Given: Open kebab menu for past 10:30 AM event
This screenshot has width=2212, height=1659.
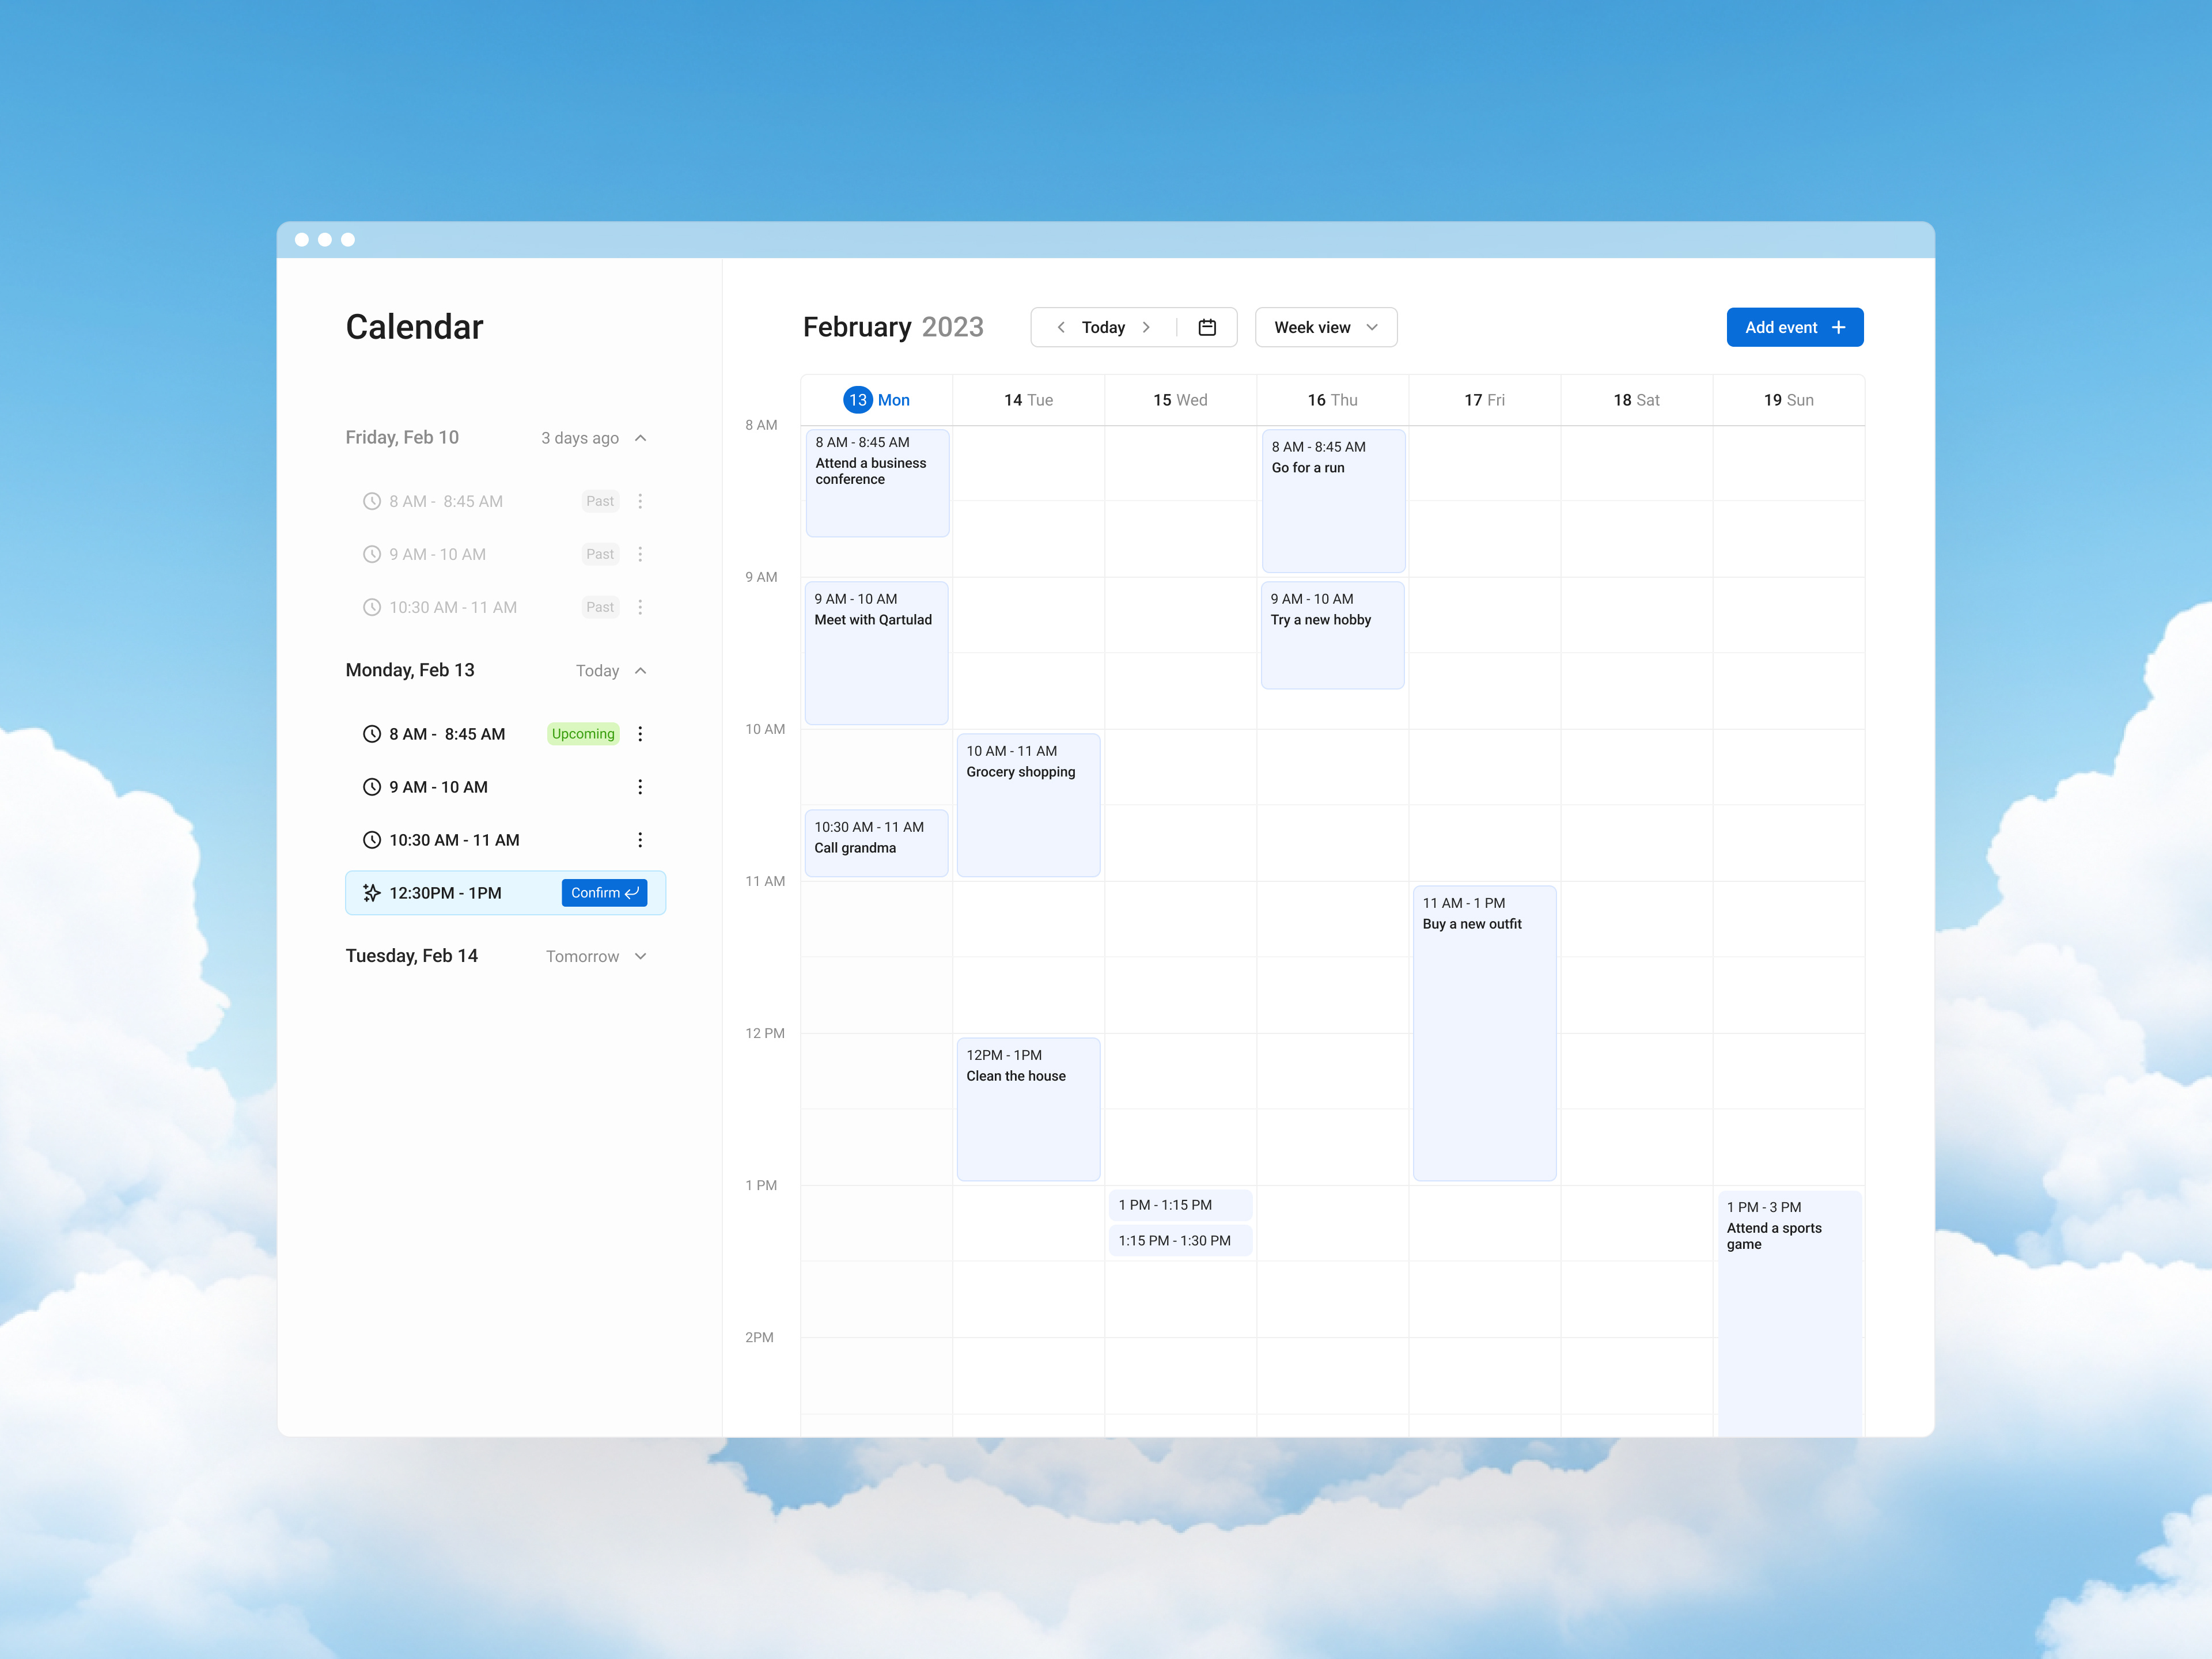Looking at the screenshot, I should coord(640,607).
